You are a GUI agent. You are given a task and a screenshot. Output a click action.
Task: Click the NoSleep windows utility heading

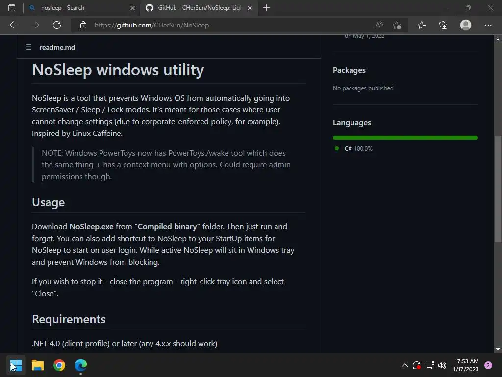[x=118, y=70]
